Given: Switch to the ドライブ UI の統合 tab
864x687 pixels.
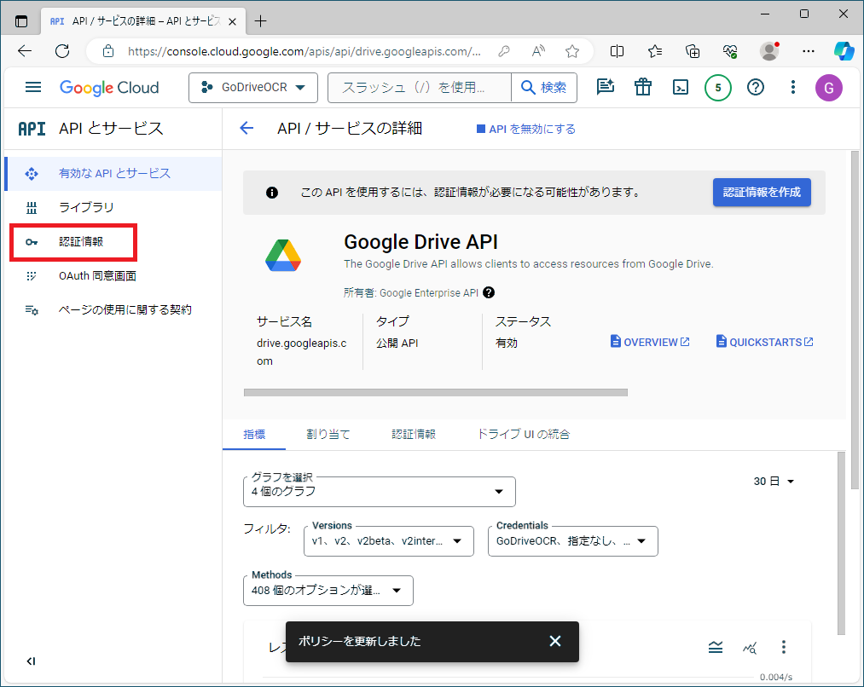Looking at the screenshot, I should click(523, 435).
